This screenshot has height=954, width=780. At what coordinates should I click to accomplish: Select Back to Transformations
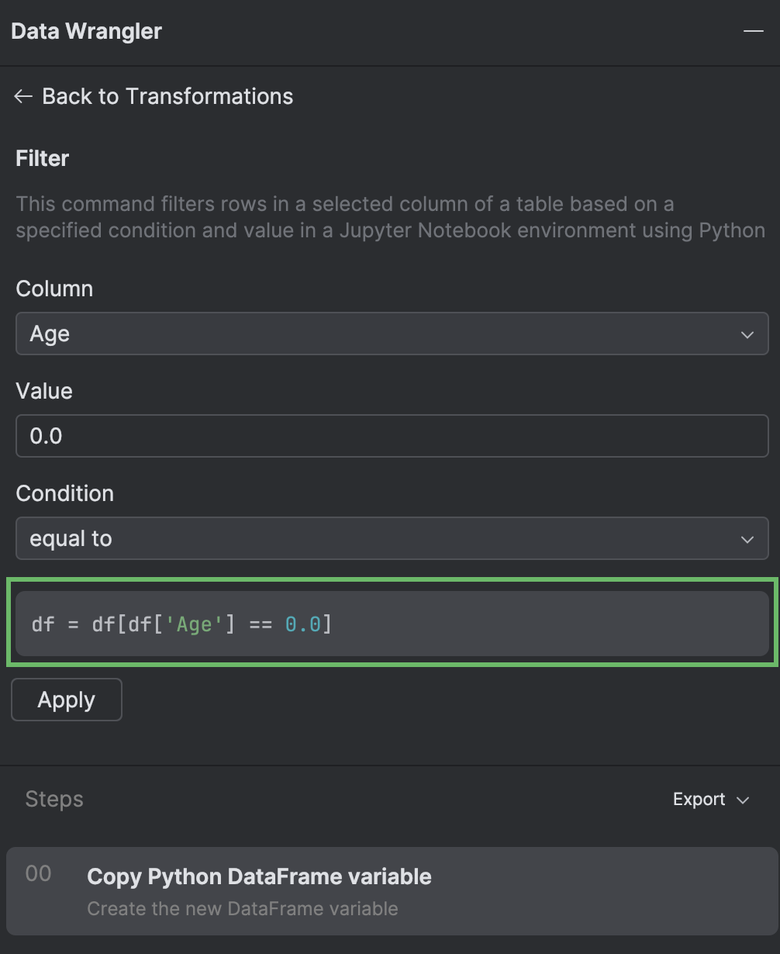[167, 96]
